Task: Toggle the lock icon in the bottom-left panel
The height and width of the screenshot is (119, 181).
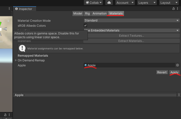Action: point(5,115)
